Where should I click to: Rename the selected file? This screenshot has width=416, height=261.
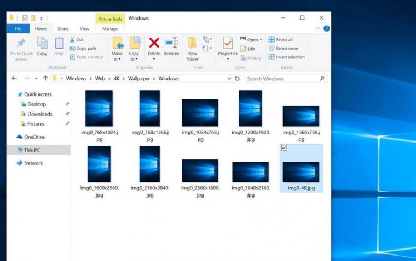coord(171,46)
